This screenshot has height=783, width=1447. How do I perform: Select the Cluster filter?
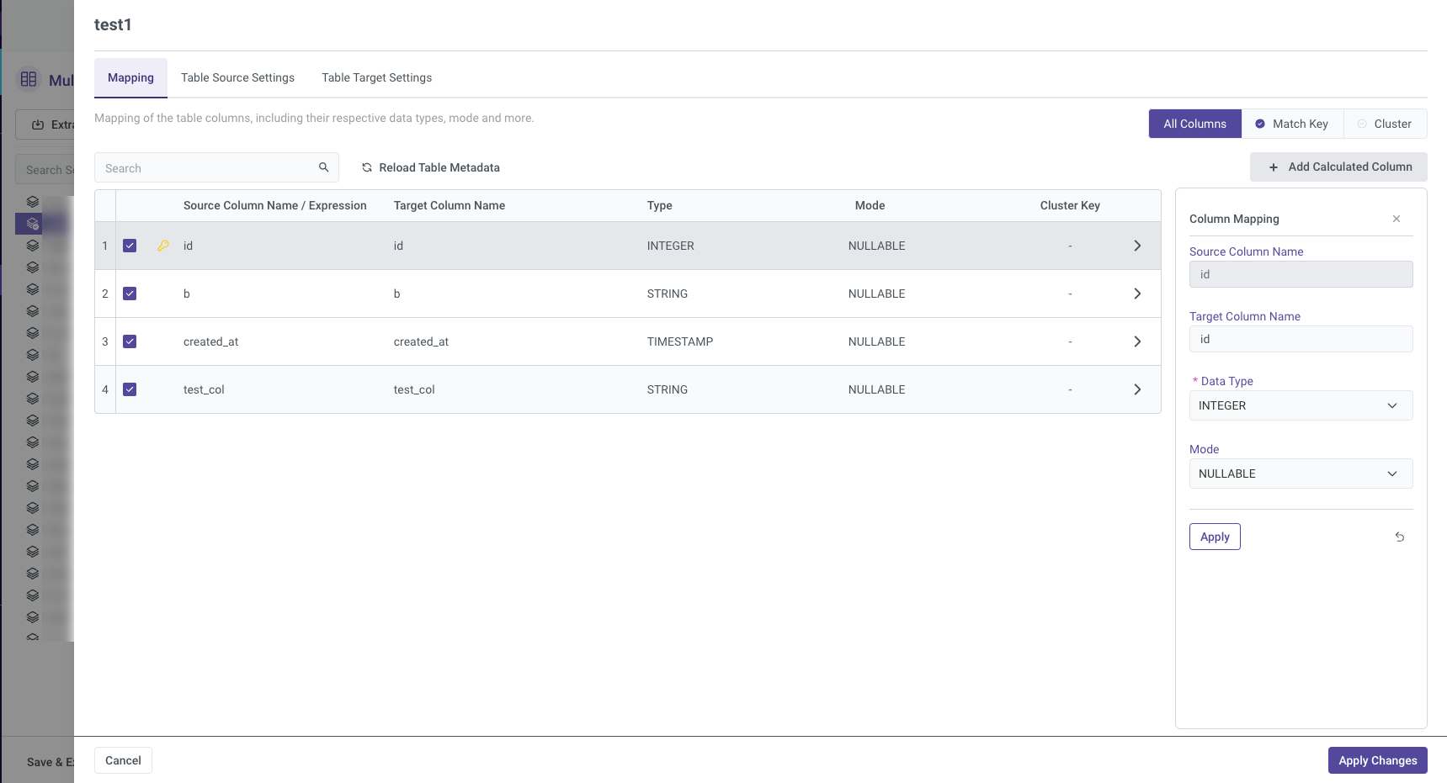[x=1385, y=124]
